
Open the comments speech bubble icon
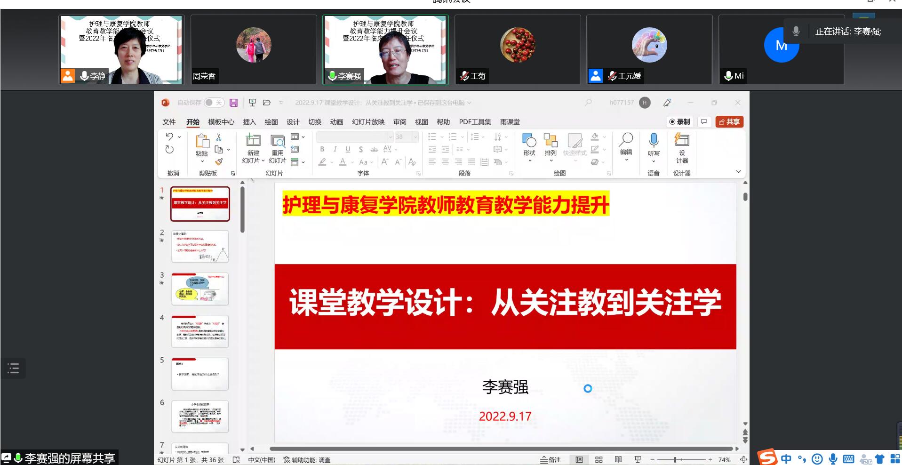[x=704, y=122]
